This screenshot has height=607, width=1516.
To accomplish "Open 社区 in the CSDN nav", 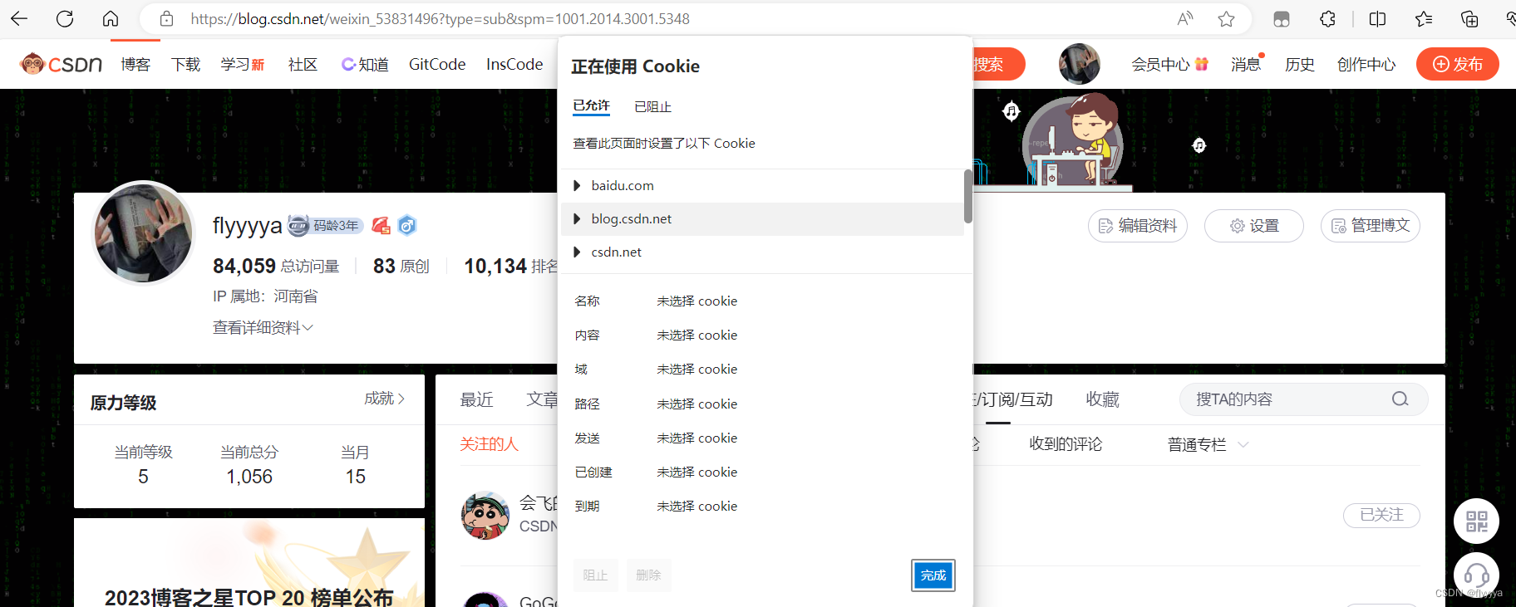I will click(303, 65).
